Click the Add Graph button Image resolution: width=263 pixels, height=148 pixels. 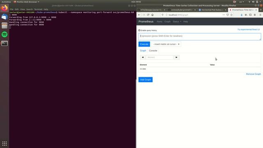(x=145, y=79)
